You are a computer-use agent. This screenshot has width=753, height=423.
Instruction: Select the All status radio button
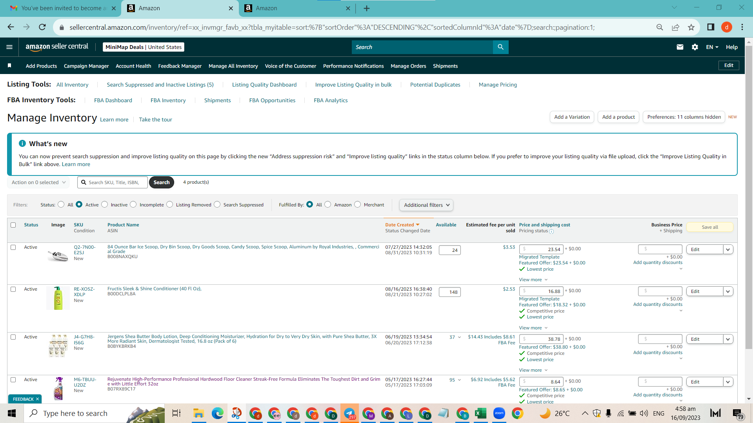pos(61,204)
